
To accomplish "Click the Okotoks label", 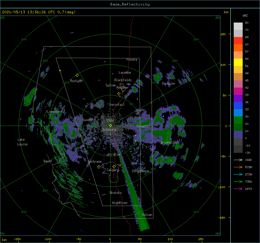I will tap(116, 193).
